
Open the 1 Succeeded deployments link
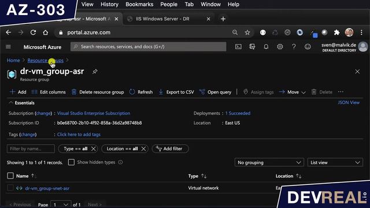tap(238, 113)
